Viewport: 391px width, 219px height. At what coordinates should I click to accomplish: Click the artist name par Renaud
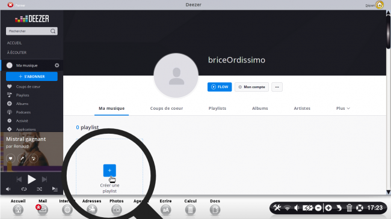pos(17,146)
